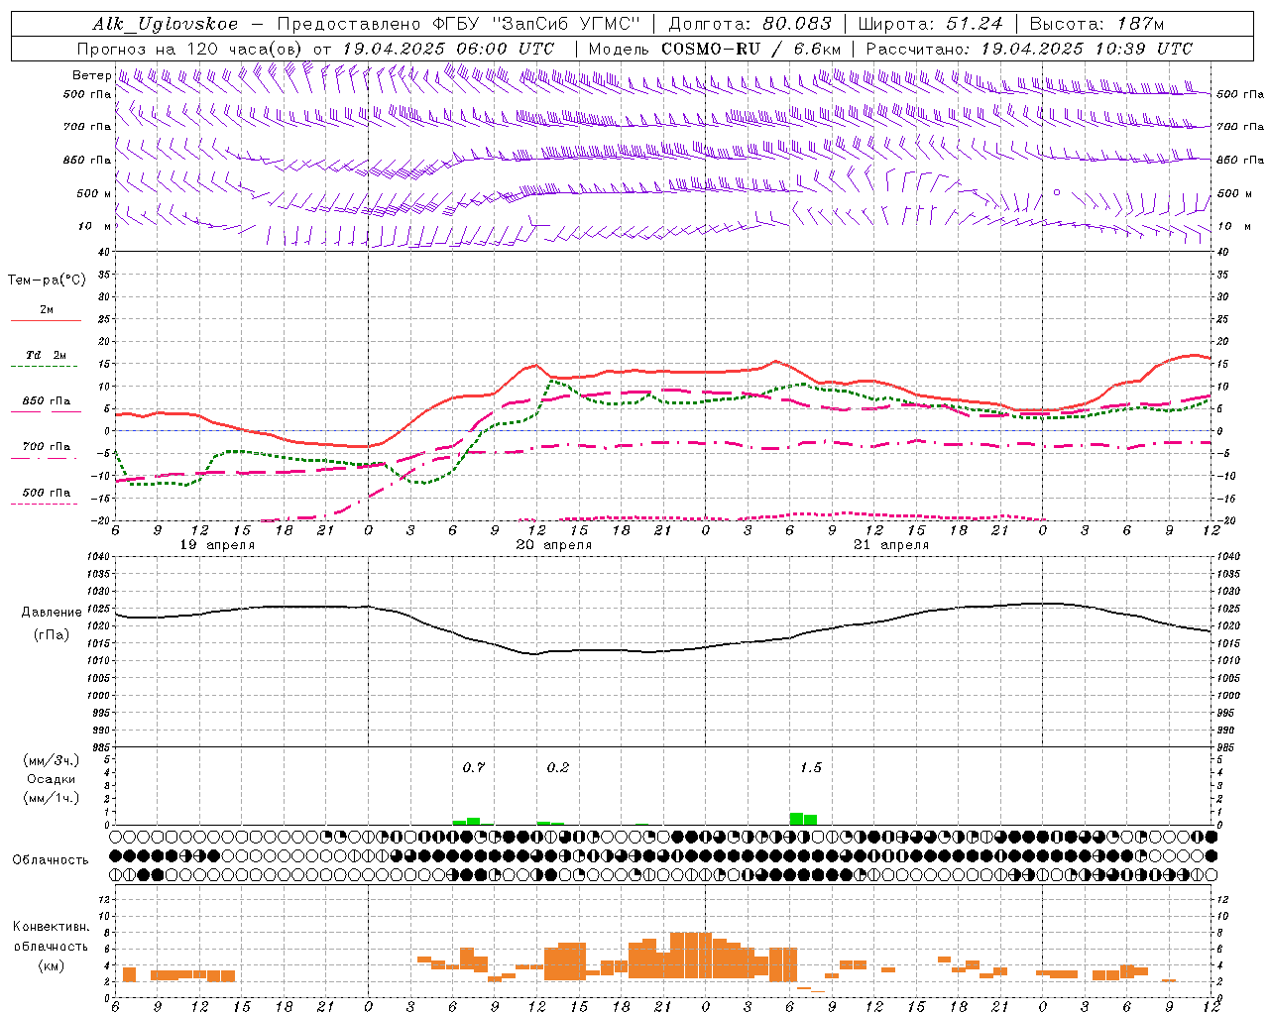Click the '21 апреля' date label

click(x=891, y=545)
